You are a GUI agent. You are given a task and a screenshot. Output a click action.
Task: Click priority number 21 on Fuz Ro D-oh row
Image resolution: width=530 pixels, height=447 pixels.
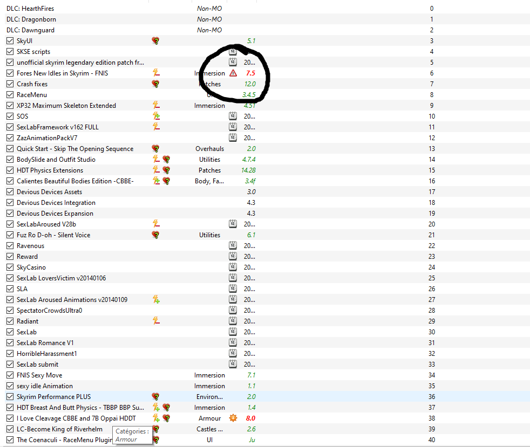[432, 235]
